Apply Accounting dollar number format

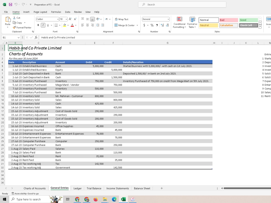tap(144, 25)
